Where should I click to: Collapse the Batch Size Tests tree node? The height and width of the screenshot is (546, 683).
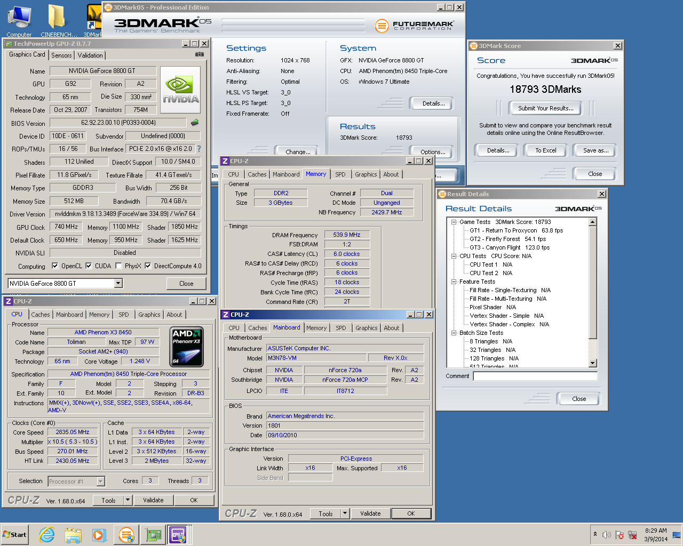(x=454, y=333)
